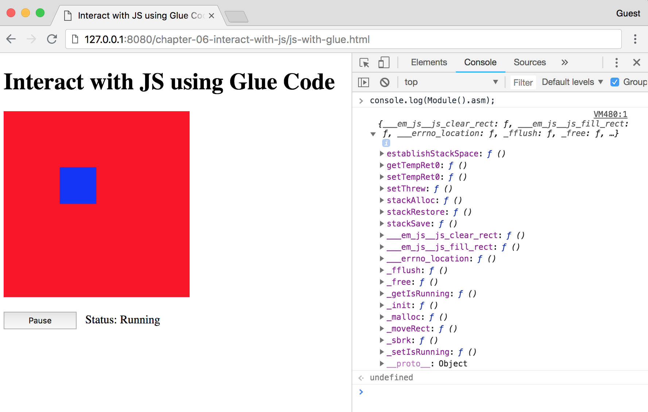Image resolution: width=648 pixels, height=412 pixels.
Task: Open the Default levels dropdown
Action: tap(572, 82)
